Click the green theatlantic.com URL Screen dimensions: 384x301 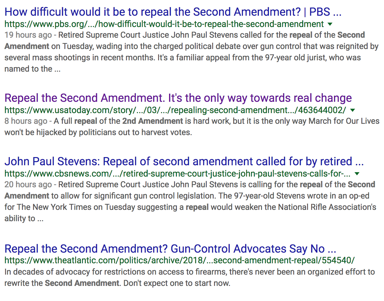coord(180,260)
